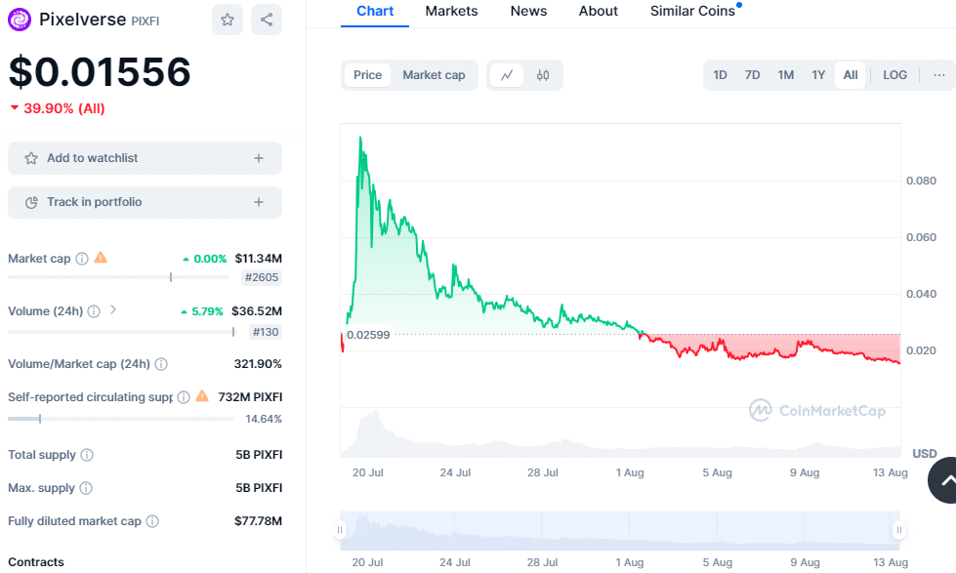Click the Volume (24h) info icon
The height and width of the screenshot is (573, 956).
[94, 311]
